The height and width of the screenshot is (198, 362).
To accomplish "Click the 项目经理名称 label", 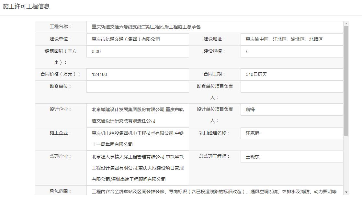I will tap(214, 133).
